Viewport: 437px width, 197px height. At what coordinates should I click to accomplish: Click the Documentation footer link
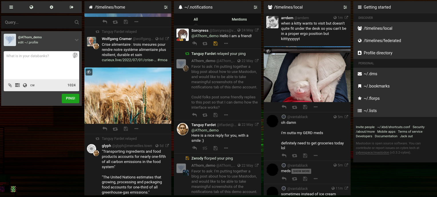386,136
